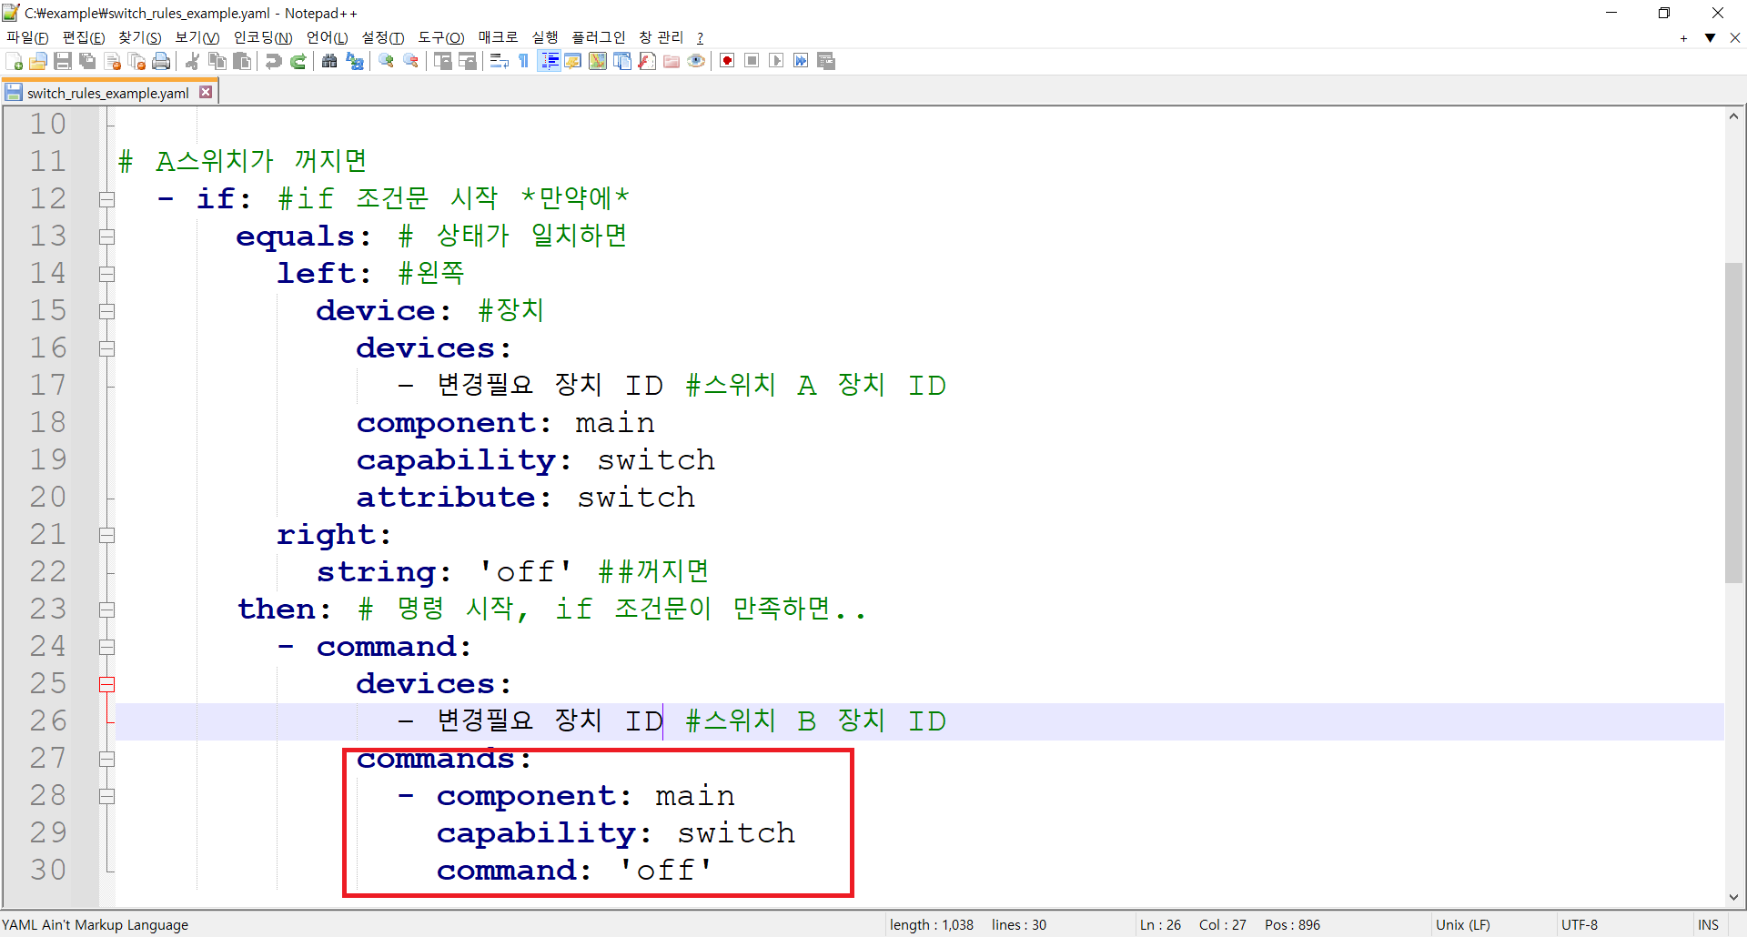Toggle file monitoring eye icon
This screenshot has width=1747, height=937.
[x=696, y=61]
